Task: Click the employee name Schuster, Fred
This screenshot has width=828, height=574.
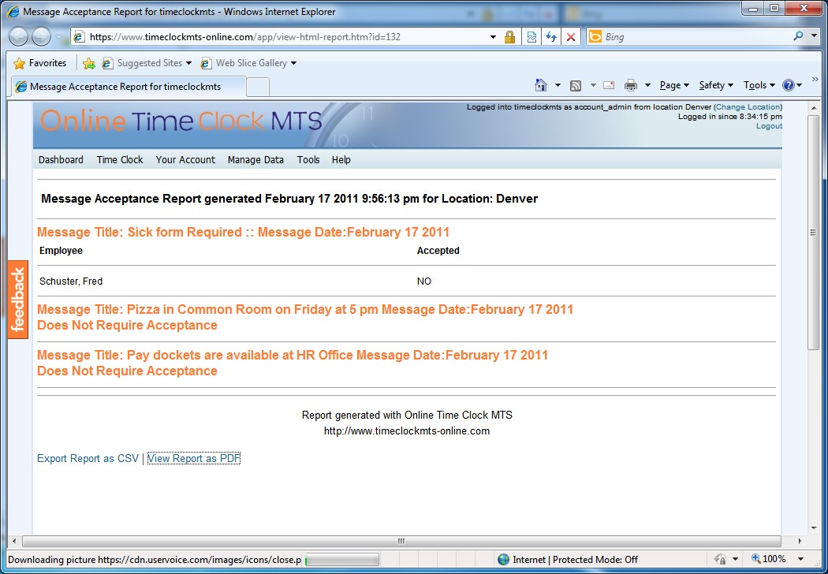Action: point(71,281)
